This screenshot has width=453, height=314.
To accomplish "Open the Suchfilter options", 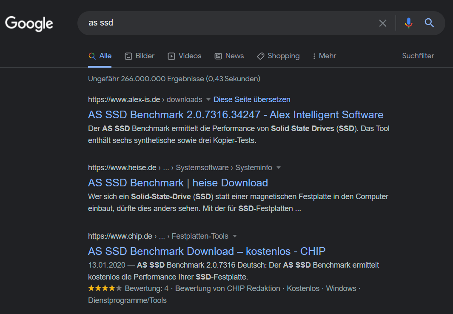I will coord(418,56).
